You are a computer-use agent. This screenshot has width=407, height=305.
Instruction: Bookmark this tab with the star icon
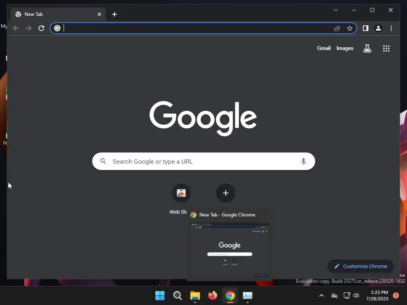pyautogui.click(x=350, y=28)
